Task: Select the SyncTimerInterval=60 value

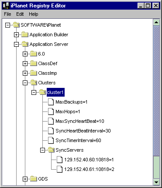Action: (x=78, y=140)
